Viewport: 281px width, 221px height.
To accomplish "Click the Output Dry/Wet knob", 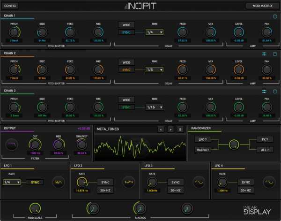I will pyautogui.click(x=81, y=145).
